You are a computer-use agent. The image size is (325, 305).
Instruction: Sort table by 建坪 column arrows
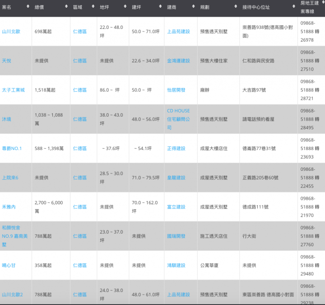160,6
